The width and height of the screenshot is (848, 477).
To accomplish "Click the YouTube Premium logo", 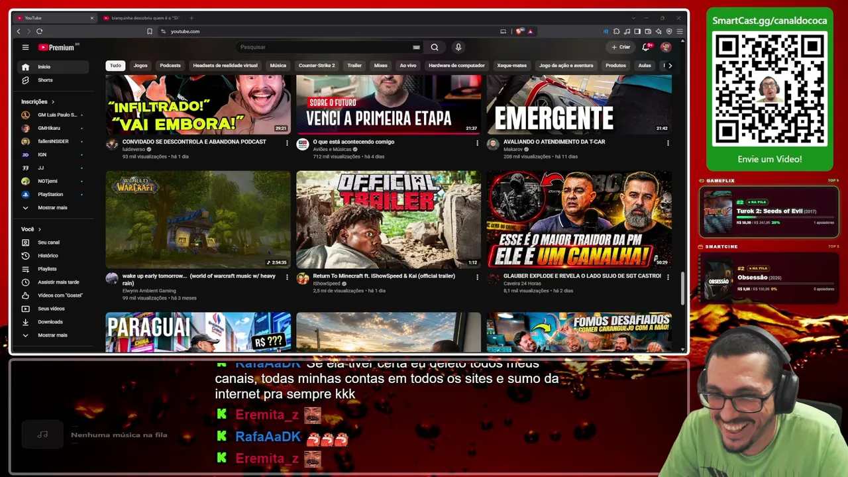I will click(x=58, y=47).
